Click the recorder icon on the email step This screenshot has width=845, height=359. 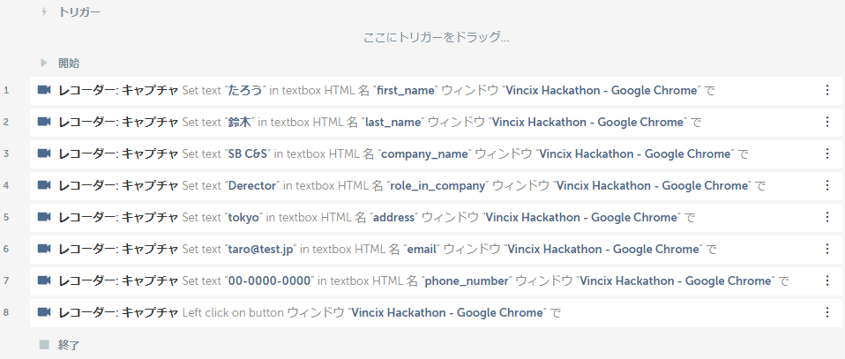[44, 249]
